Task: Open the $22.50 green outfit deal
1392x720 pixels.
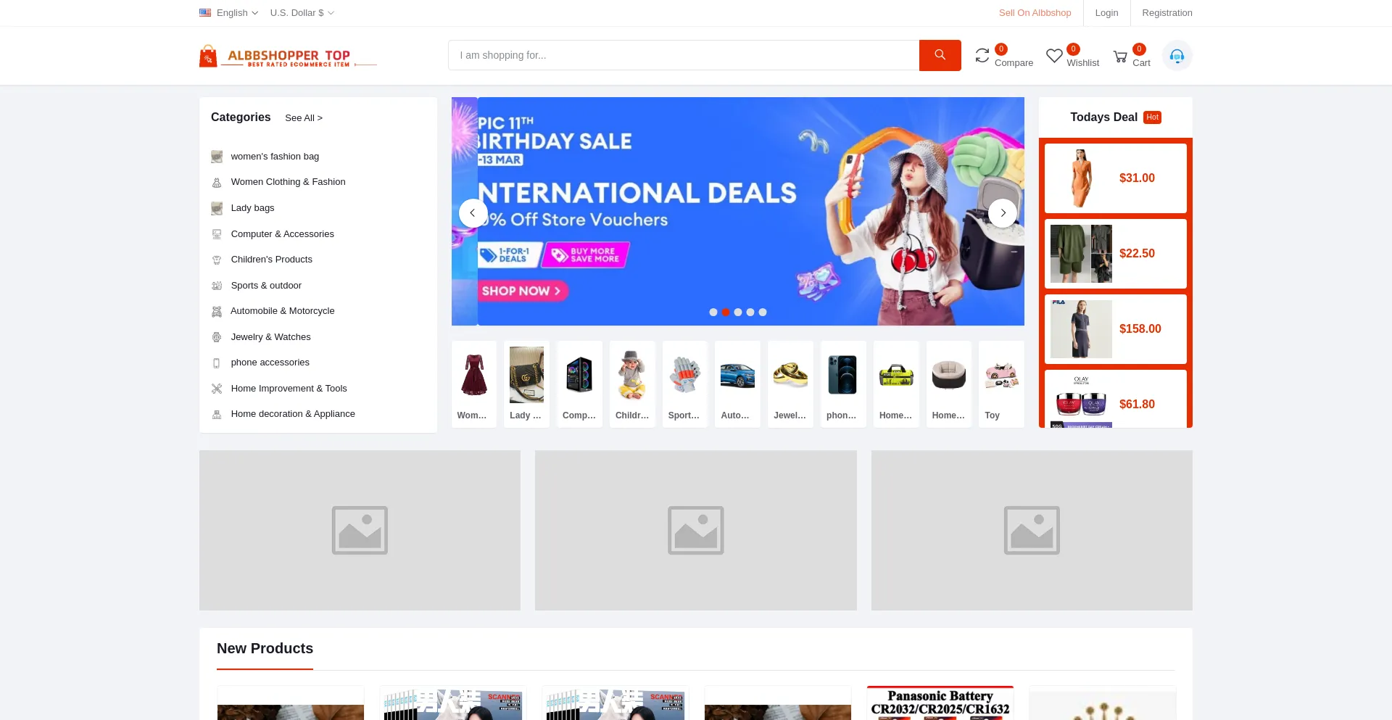Action: [x=1115, y=254]
